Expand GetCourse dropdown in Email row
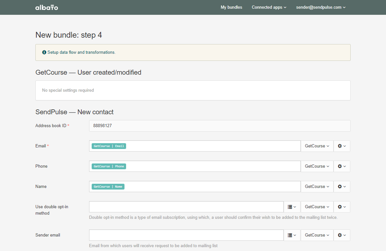The width and height of the screenshot is (386, 251). (x=317, y=146)
